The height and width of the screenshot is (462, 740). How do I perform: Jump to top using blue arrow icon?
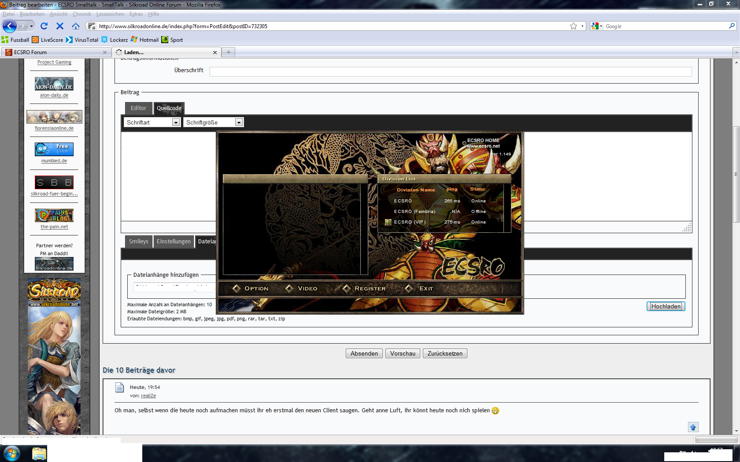pos(693,427)
